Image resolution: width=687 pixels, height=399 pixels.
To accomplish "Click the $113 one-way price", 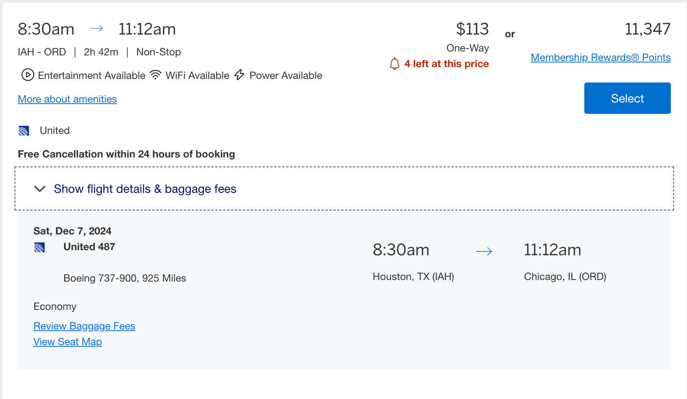I will pos(472,29).
